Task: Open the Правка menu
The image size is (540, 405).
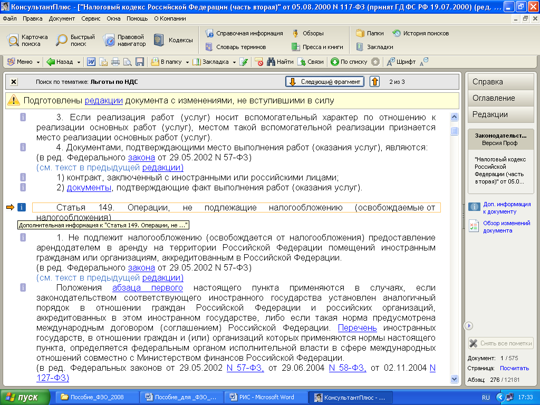Action: [32, 18]
